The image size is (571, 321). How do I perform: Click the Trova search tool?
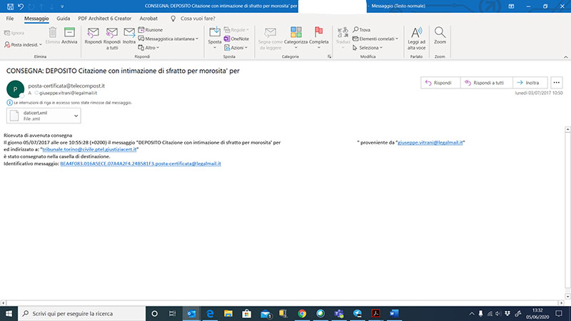[362, 30]
